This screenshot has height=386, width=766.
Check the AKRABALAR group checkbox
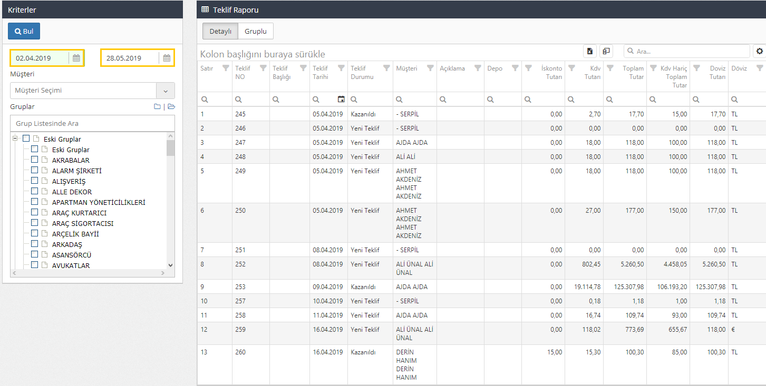(x=35, y=160)
